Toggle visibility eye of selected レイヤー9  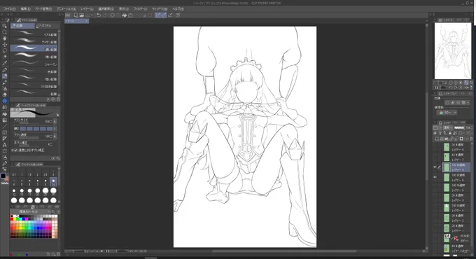point(435,167)
